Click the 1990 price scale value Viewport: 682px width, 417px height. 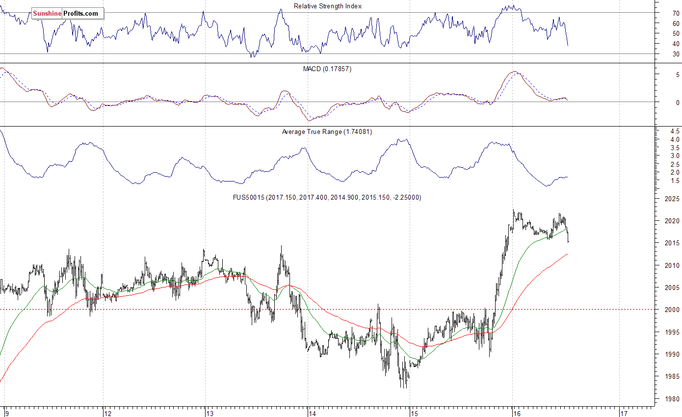[x=672, y=355]
